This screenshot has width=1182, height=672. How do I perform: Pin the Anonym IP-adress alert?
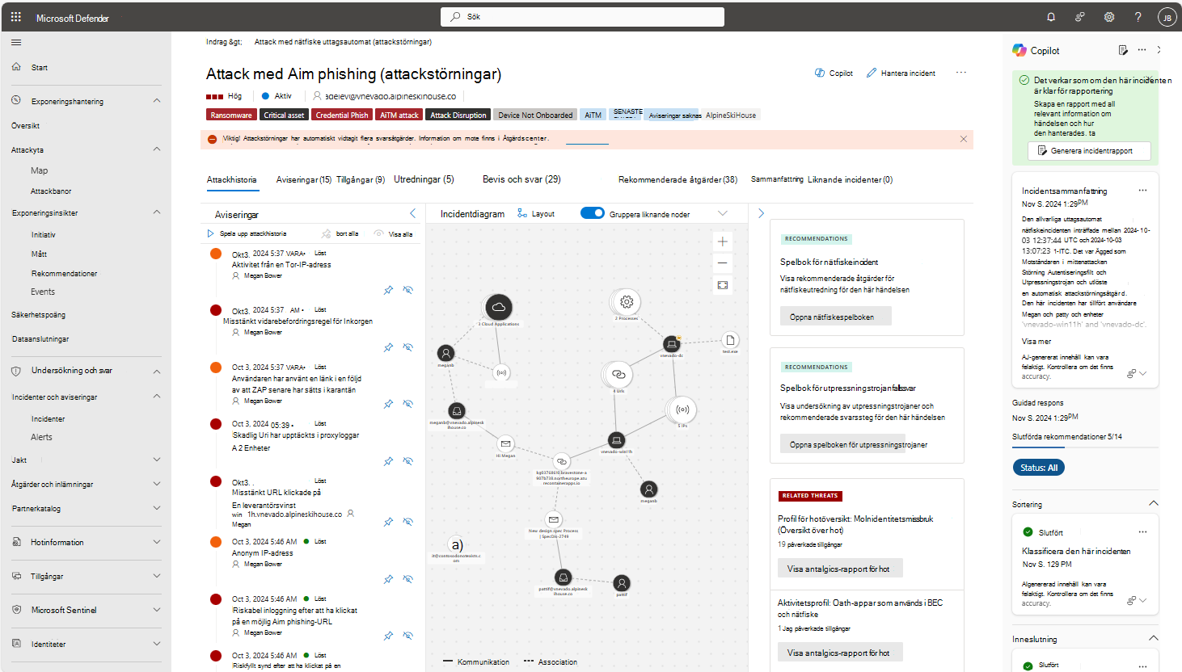pos(389,579)
